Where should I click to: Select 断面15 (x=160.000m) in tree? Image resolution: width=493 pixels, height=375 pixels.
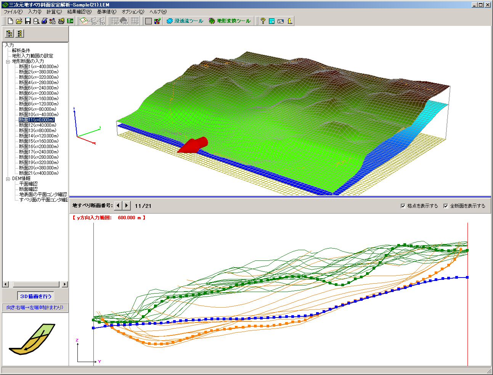point(39,141)
